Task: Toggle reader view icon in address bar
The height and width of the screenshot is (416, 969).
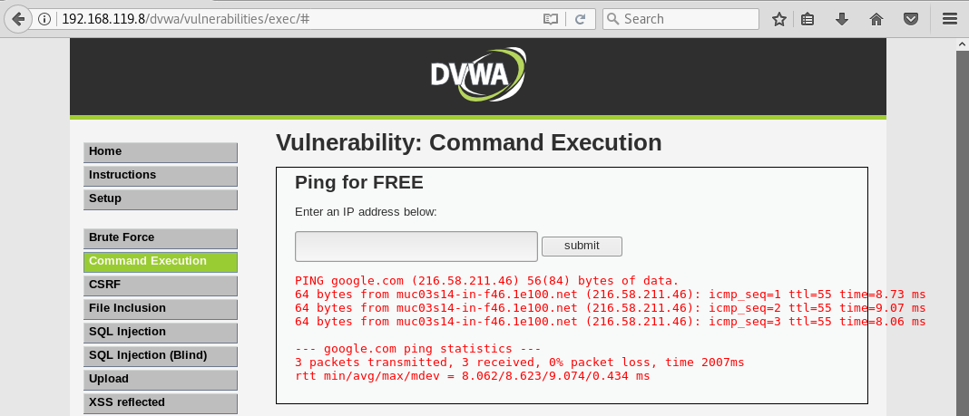Action: point(550,19)
